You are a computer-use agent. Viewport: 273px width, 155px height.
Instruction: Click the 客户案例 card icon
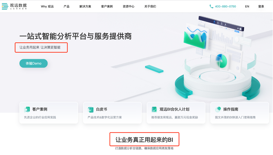[27, 109]
